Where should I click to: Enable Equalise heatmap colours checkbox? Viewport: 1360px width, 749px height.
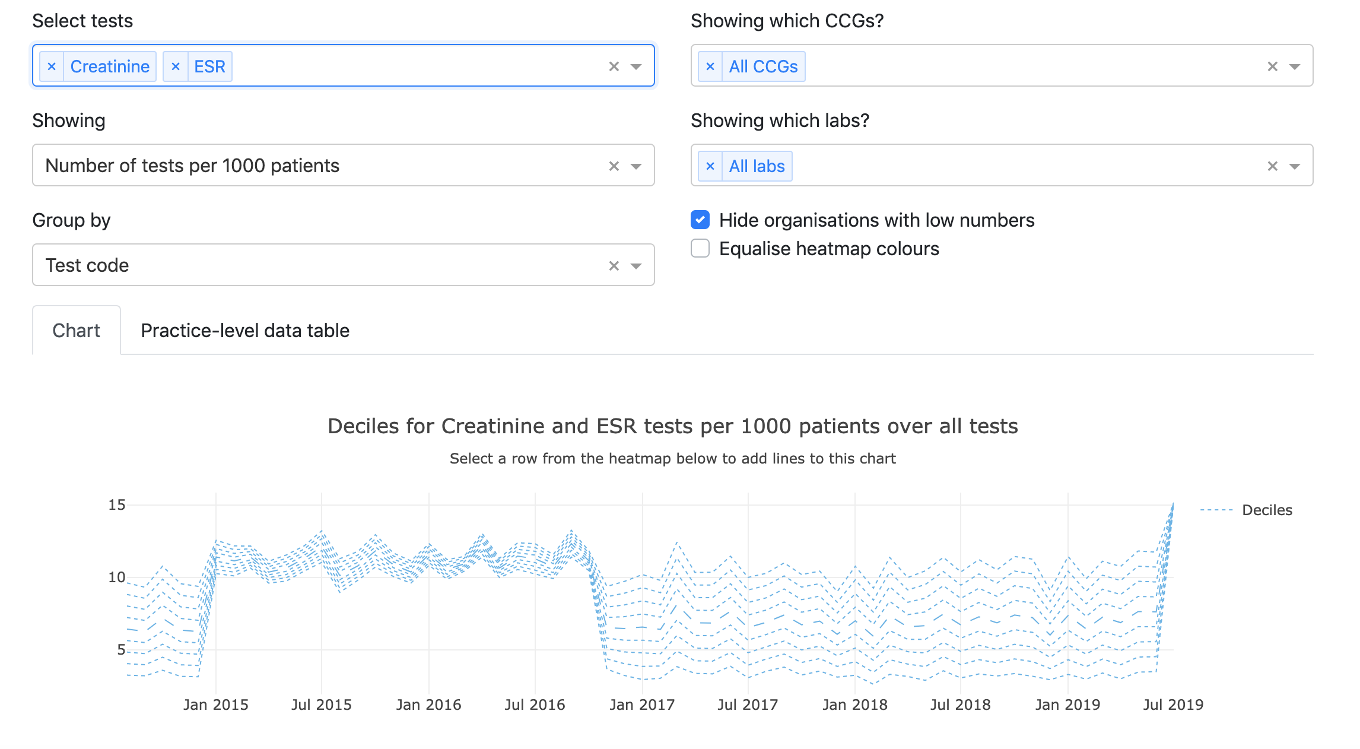click(700, 249)
